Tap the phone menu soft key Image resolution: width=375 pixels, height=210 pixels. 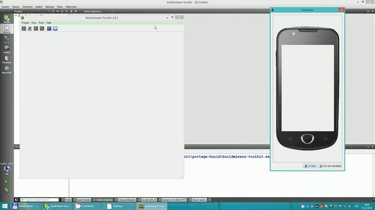291,138
